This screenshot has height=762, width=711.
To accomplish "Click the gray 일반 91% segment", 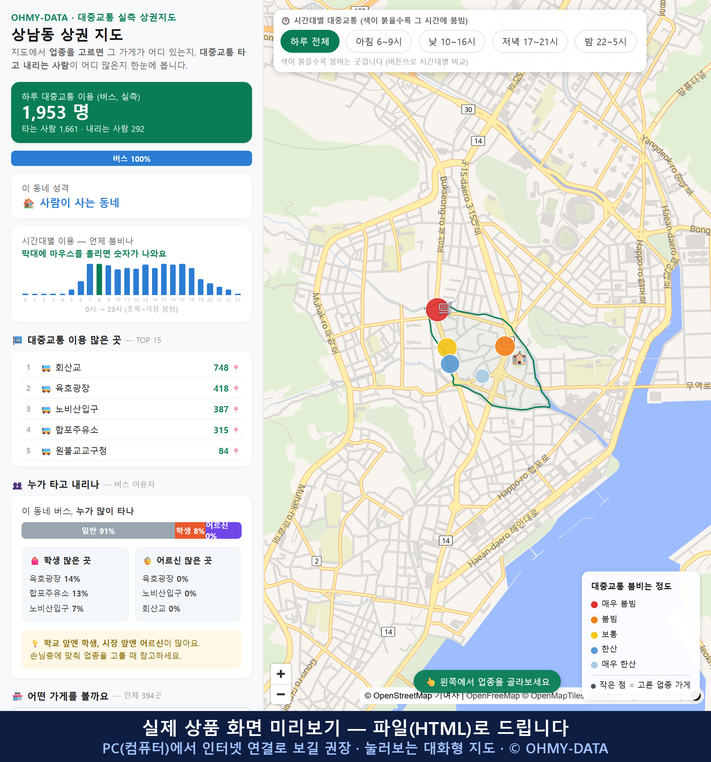I will (x=98, y=530).
